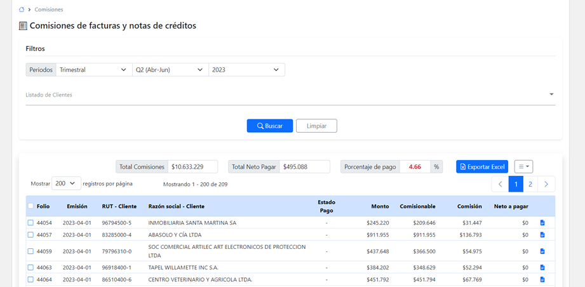The image size is (585, 287).
Task: Select checkbox for folio 44063
Action: pos(30,268)
